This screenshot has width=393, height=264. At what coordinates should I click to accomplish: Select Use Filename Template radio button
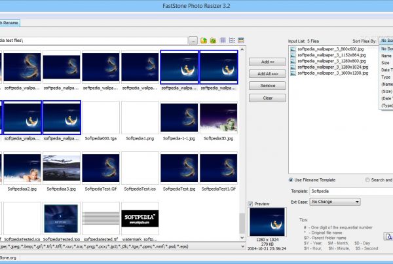pyautogui.click(x=291, y=179)
